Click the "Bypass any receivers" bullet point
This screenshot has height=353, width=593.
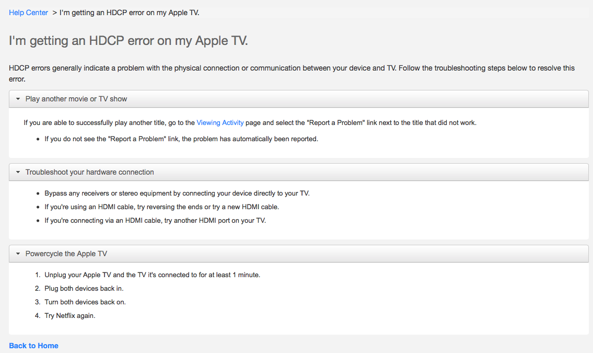[177, 193]
